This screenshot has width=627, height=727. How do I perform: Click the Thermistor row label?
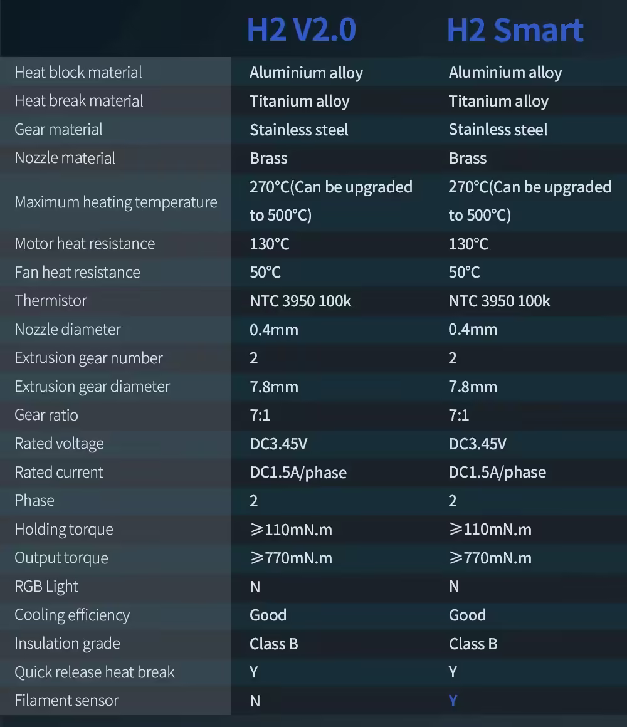tap(51, 301)
